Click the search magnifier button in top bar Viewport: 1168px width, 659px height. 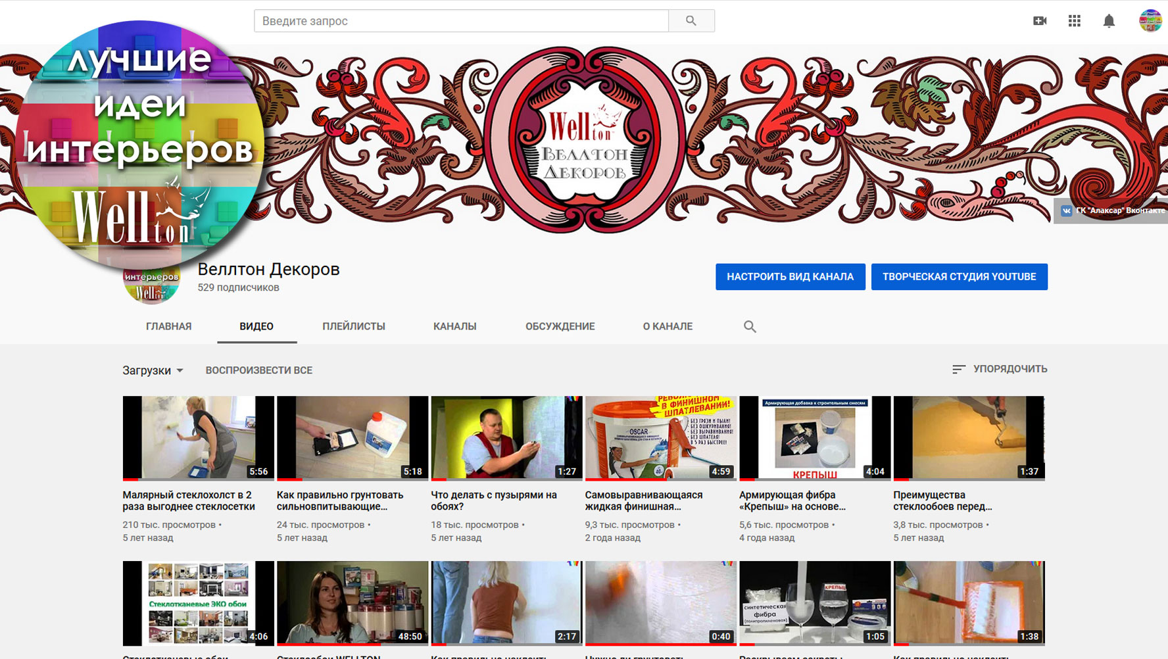pos(691,21)
